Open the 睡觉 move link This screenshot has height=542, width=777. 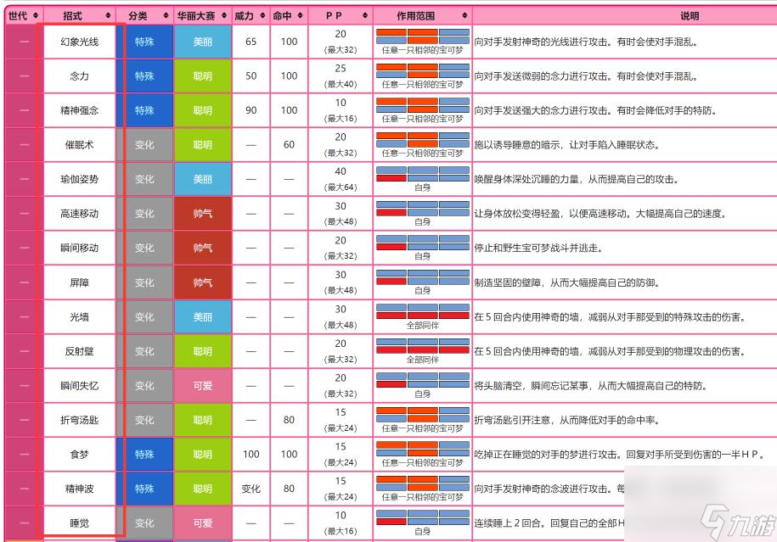coord(79,523)
